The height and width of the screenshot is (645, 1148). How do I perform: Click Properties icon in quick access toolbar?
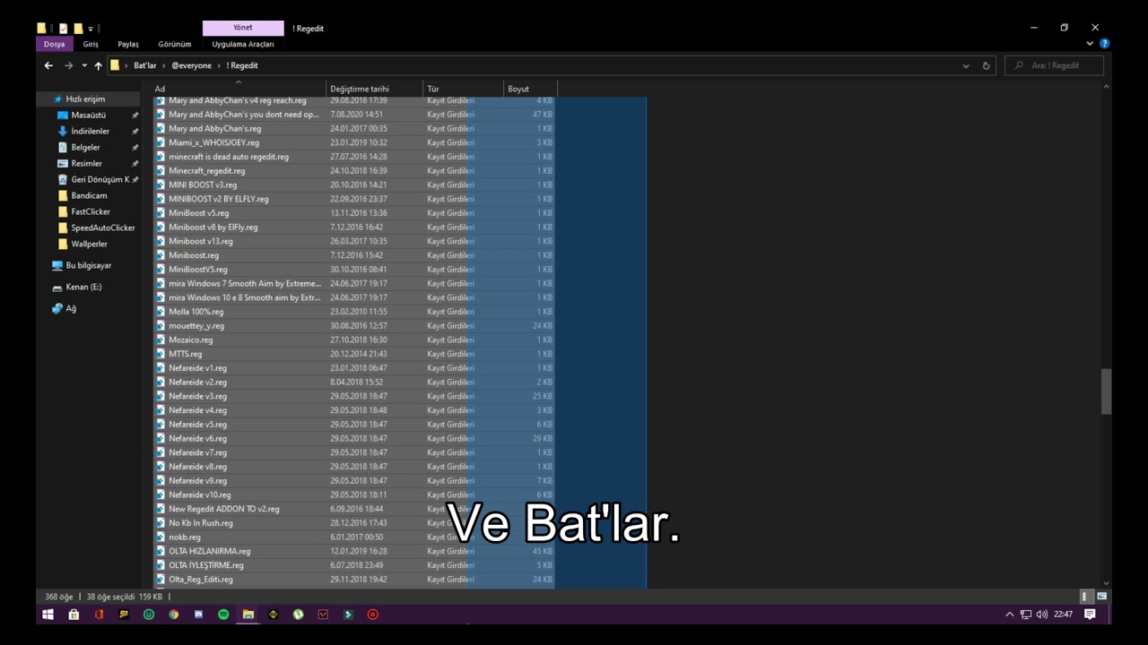(63, 29)
